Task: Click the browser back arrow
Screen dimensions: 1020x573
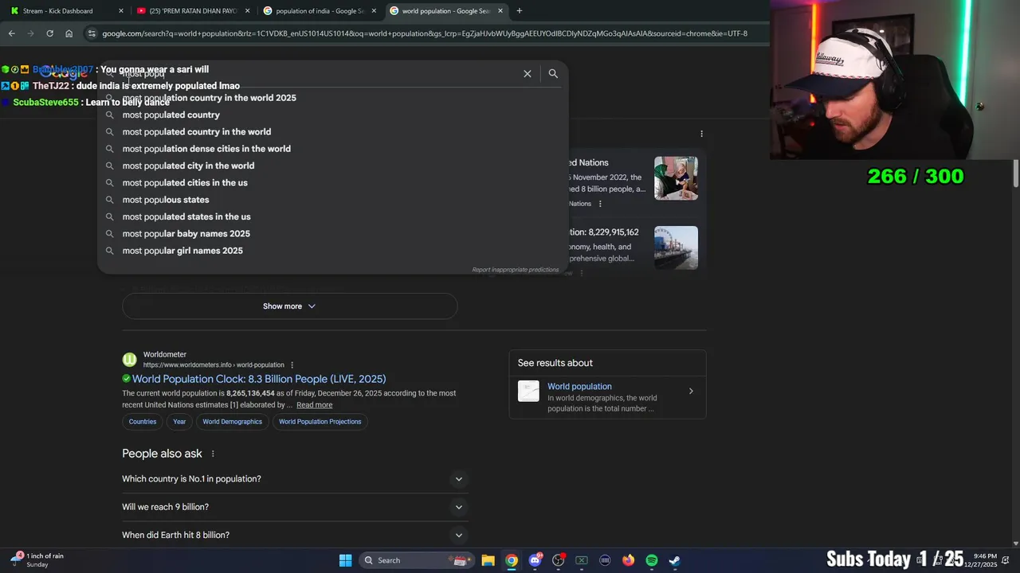Action: point(11,33)
